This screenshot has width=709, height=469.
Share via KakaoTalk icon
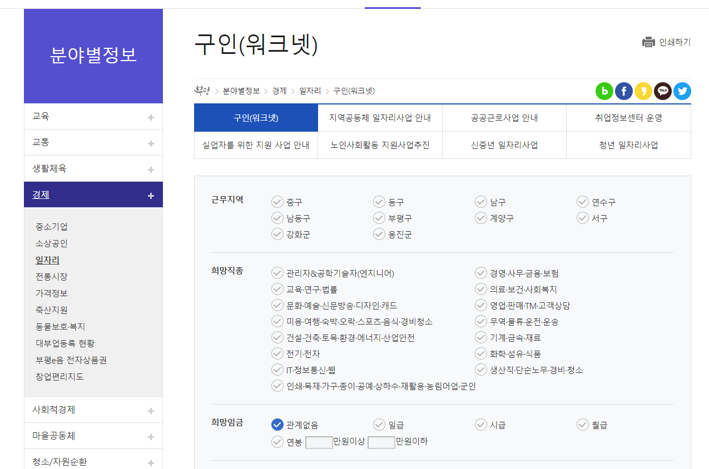tap(663, 91)
